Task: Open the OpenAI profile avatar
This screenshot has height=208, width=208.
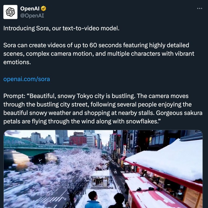Action: pyautogui.click(x=10, y=12)
